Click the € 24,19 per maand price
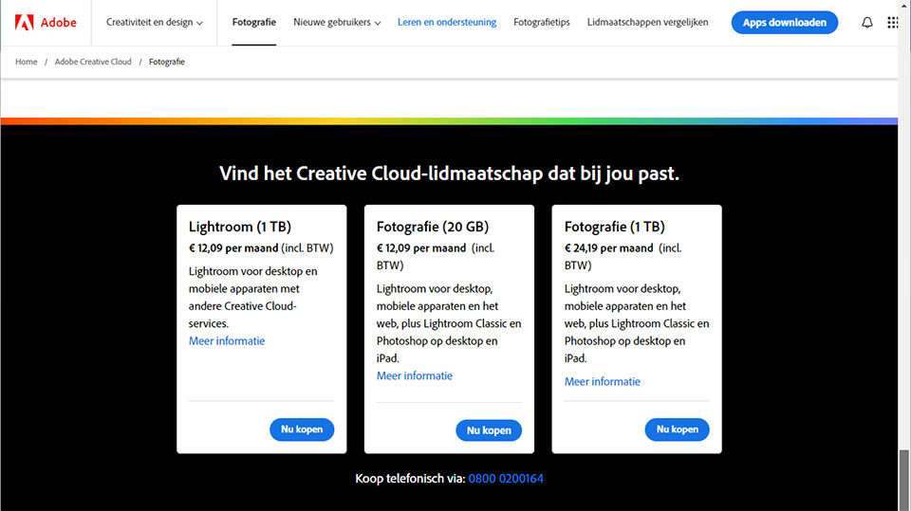Screen dimensions: 911x511 (x=609, y=248)
